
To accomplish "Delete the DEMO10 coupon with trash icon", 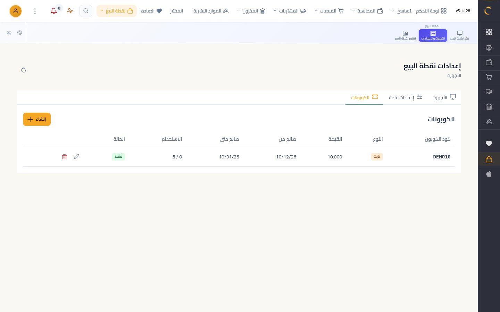I will tap(64, 157).
